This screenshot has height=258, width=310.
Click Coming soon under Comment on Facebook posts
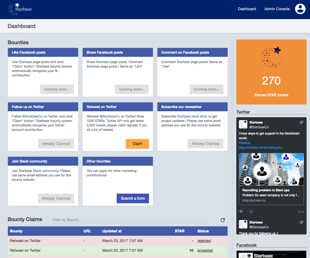[x=206, y=89]
